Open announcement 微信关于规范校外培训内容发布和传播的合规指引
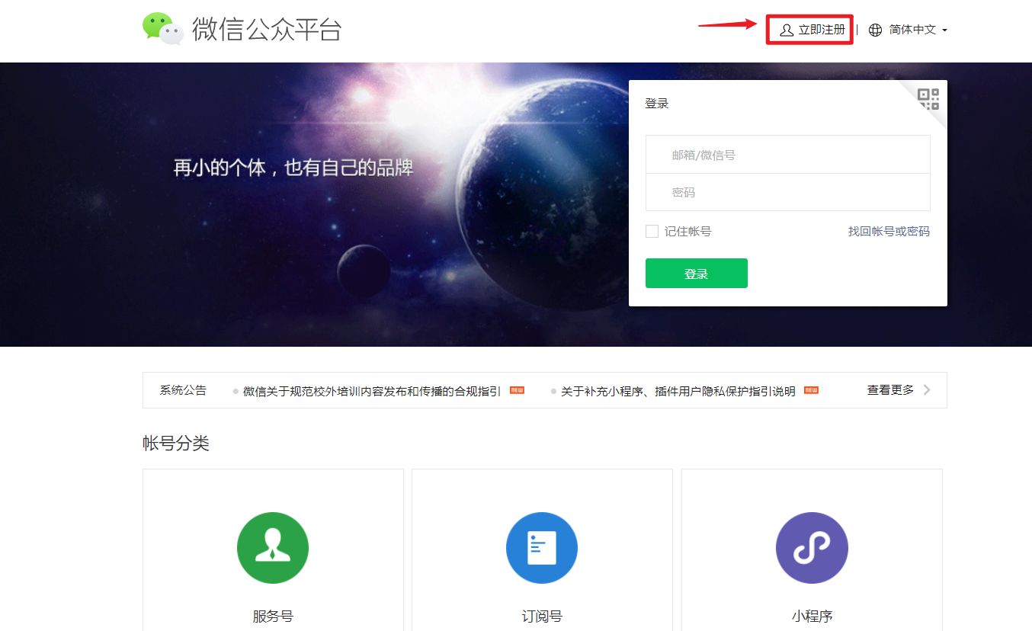The width and height of the screenshot is (1032, 631). pos(372,391)
